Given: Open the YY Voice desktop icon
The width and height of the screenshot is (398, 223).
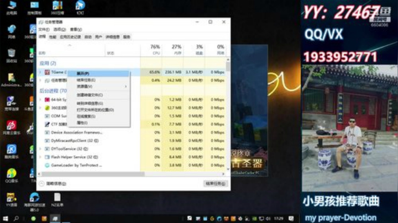Looking at the screenshot, I should pos(12,199).
